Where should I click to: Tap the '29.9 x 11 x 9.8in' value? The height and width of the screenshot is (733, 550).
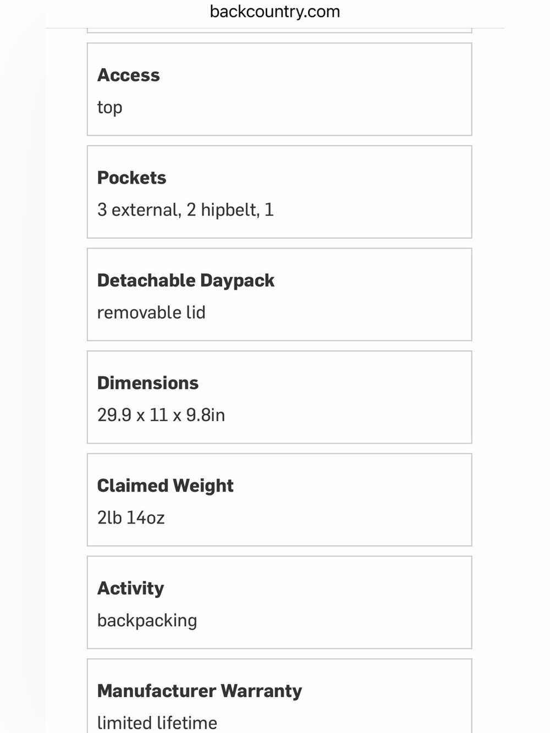[161, 415]
